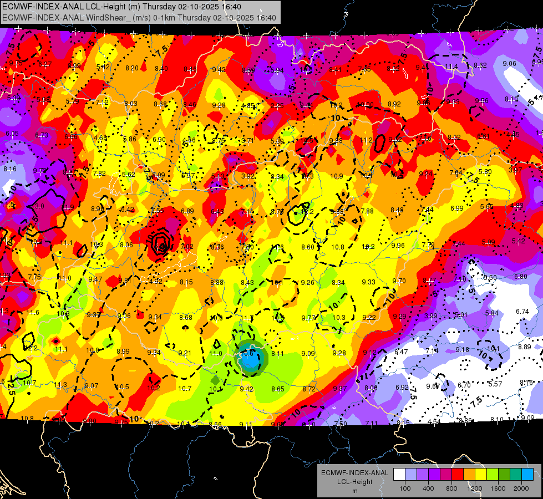Screen dimensions: 543x499
Task: Click the magenta legend swatch
Action: [446, 475]
